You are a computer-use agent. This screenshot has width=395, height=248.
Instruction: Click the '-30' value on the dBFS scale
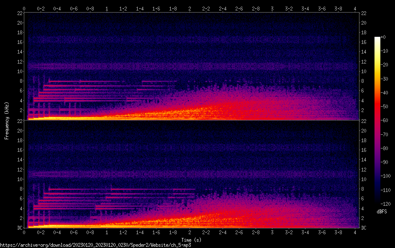click(x=386, y=79)
